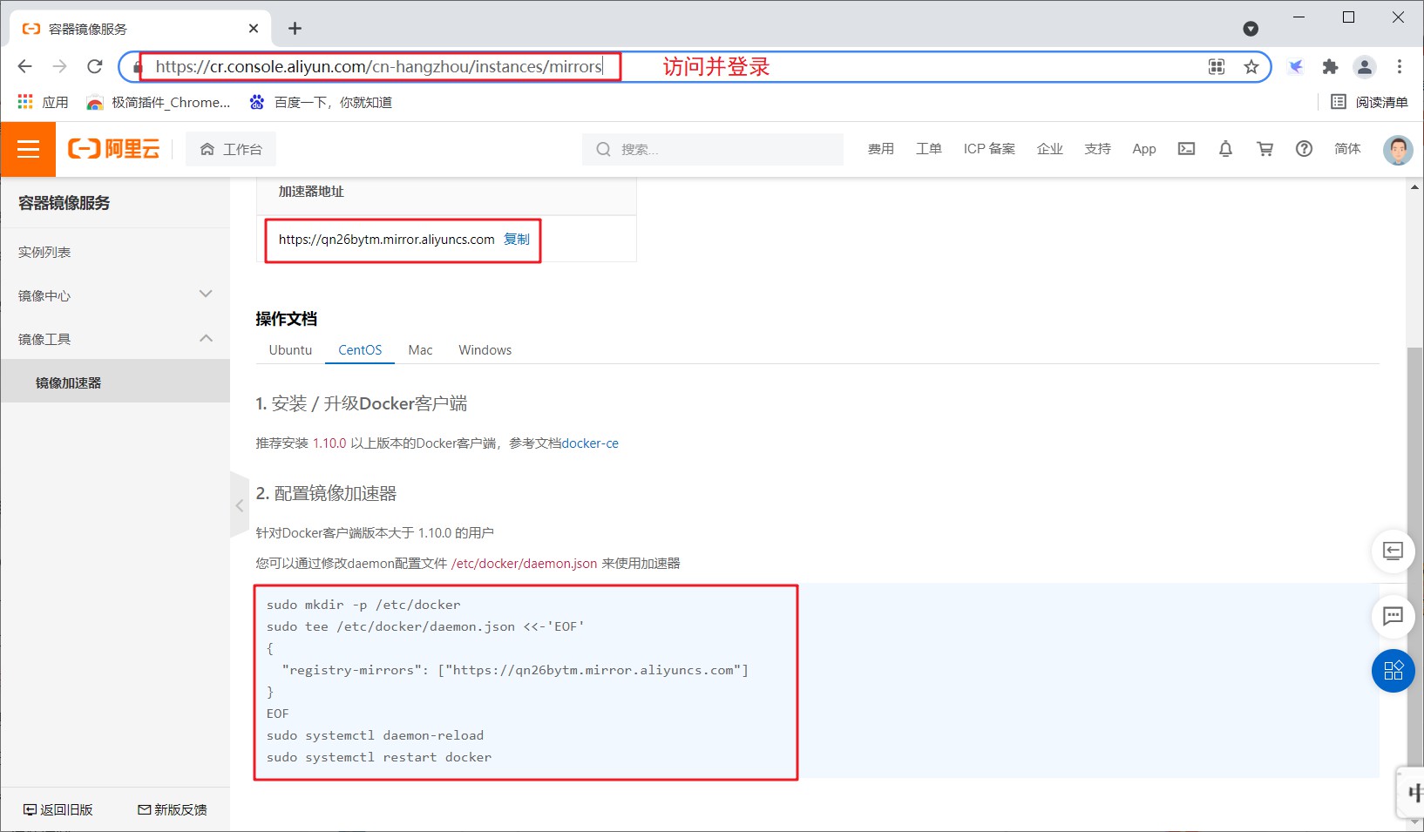Click the site lock icon in address bar
The height and width of the screenshot is (832, 1424).
point(138,67)
